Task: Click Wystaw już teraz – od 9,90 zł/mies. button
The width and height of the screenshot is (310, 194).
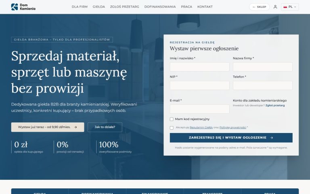Action: (x=48, y=127)
